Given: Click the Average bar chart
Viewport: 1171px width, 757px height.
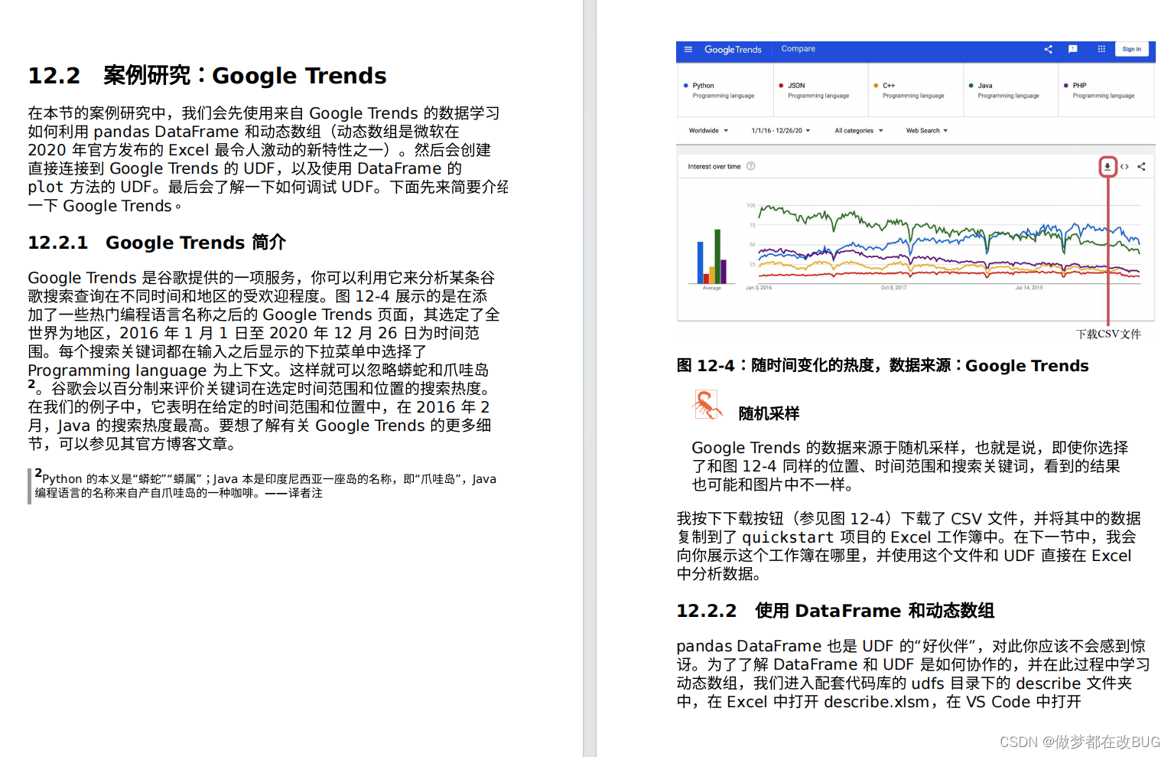Looking at the screenshot, I should click(x=711, y=257).
